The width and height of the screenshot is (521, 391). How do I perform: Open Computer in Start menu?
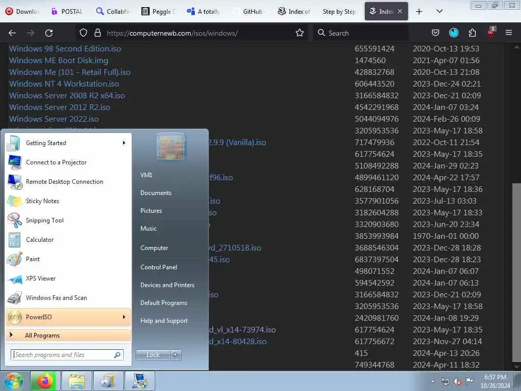[x=154, y=248]
